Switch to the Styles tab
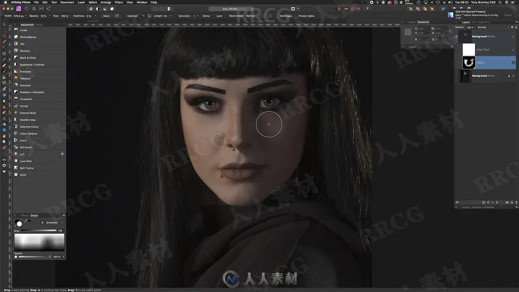The width and height of the screenshot is (519, 292). (x=412, y=22)
